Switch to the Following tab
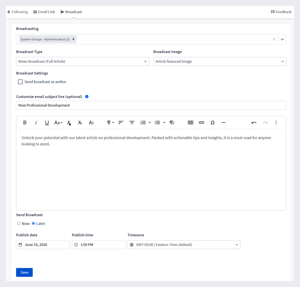The image size is (300, 287). 18,12
